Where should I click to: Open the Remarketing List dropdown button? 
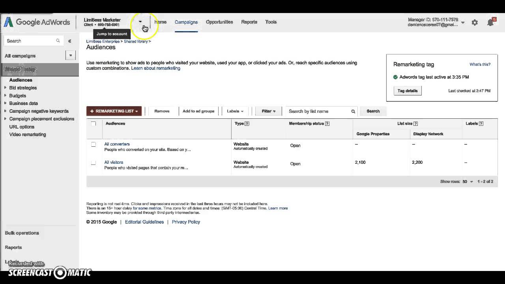click(x=114, y=111)
